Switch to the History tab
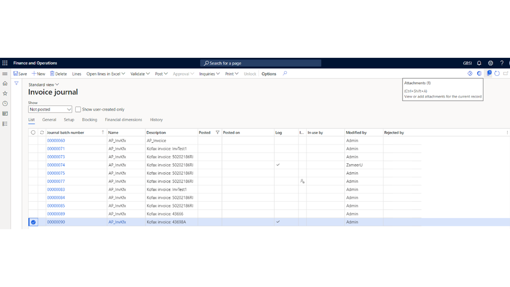Image resolution: width=510 pixels, height=287 pixels. click(x=156, y=120)
